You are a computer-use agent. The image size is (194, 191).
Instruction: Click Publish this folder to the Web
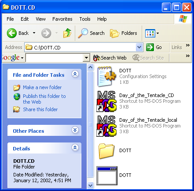pyautogui.click(x=44, y=99)
